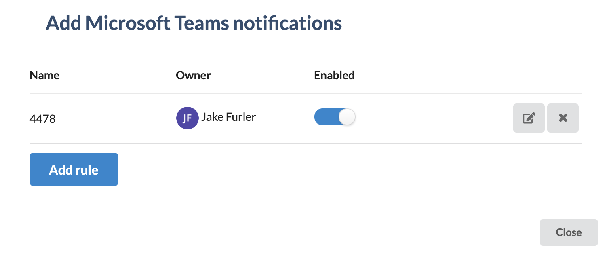Close the Microsoft Teams notifications dialog

[x=569, y=232]
